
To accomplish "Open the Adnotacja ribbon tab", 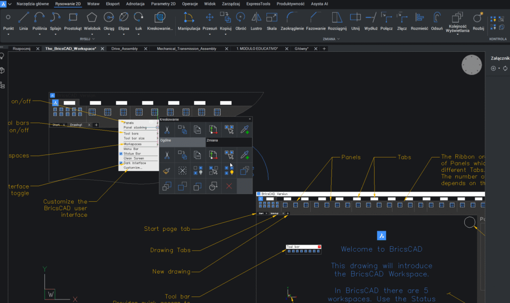I will [x=135, y=3].
